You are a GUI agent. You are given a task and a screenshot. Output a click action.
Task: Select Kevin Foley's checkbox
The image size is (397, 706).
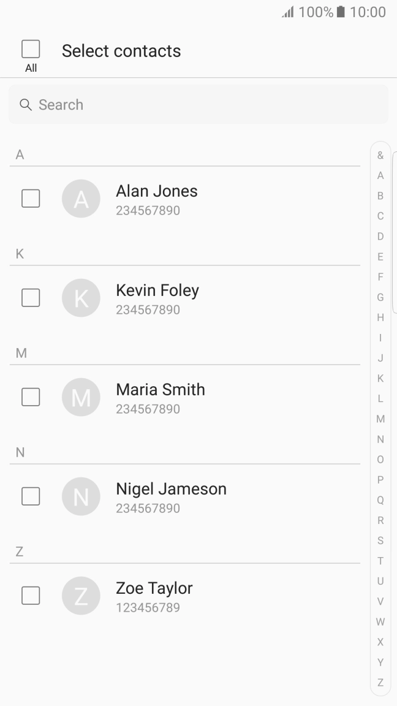click(x=31, y=298)
